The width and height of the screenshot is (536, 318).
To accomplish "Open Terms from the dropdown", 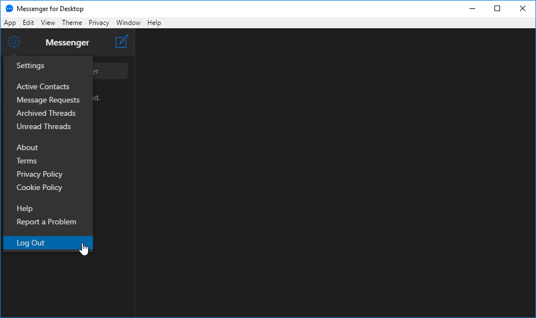I will point(48,161).
